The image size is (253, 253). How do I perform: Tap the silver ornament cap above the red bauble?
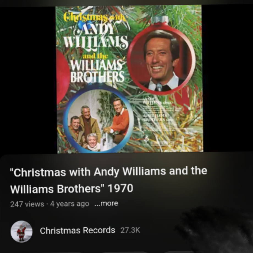[160, 20]
